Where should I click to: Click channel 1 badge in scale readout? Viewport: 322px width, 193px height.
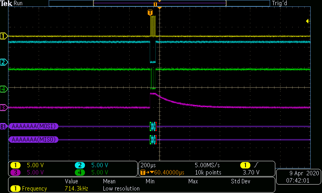point(15,165)
